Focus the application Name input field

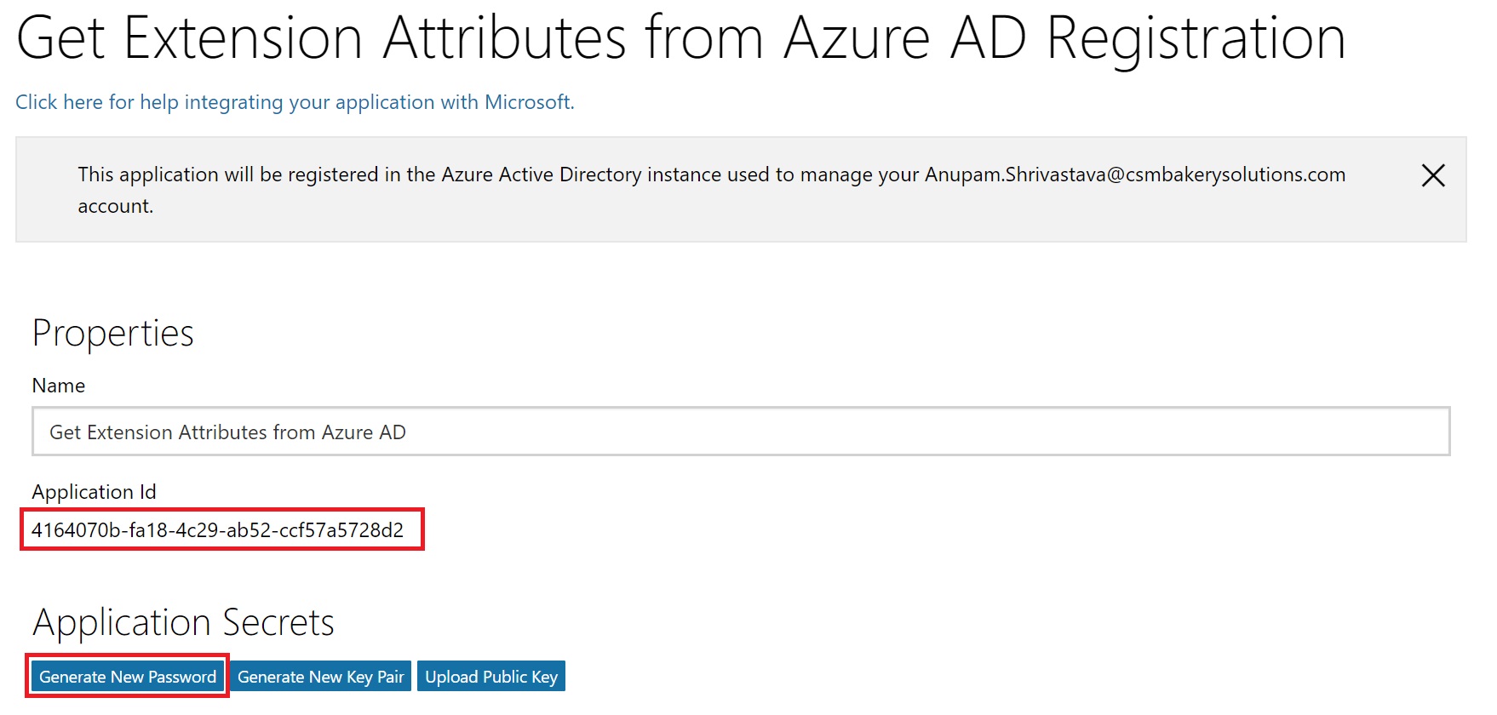coord(741,432)
